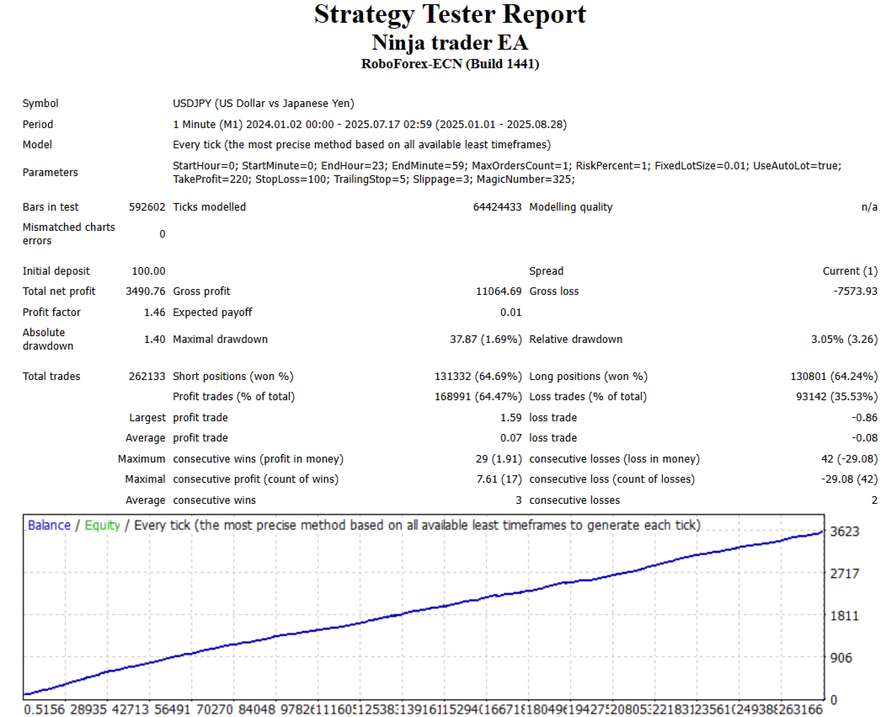Click Short positions value '131332 (64.69%)'
The image size is (886, 717).
click(x=478, y=377)
